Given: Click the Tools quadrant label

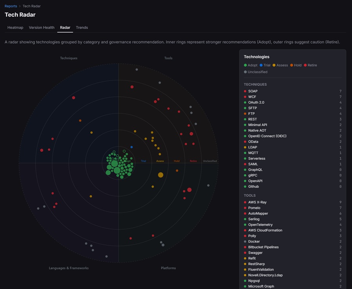Looking at the screenshot, I should click(x=168, y=58).
